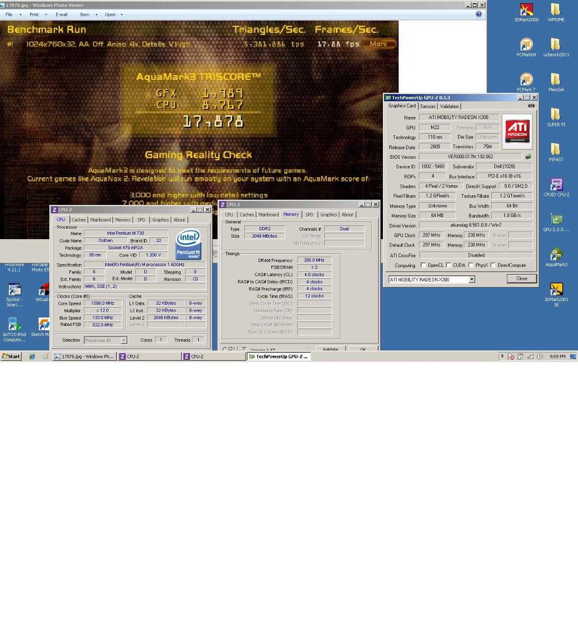Open the ImTOO iPod Computer desktop shortcut

pyautogui.click(x=14, y=330)
